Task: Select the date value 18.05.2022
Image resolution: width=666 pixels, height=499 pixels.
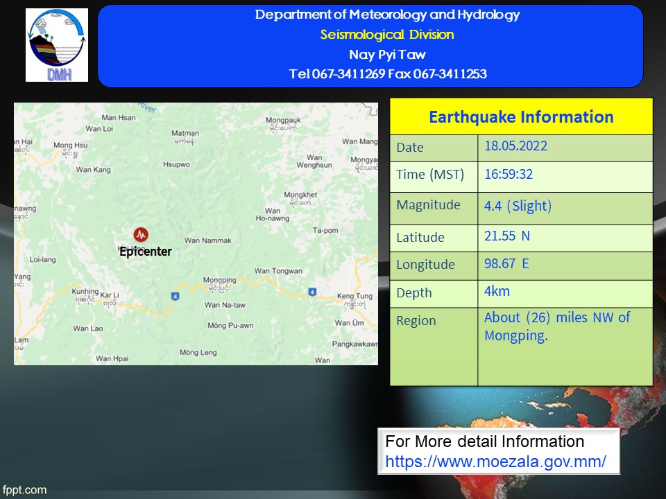Action: pyautogui.click(x=515, y=146)
